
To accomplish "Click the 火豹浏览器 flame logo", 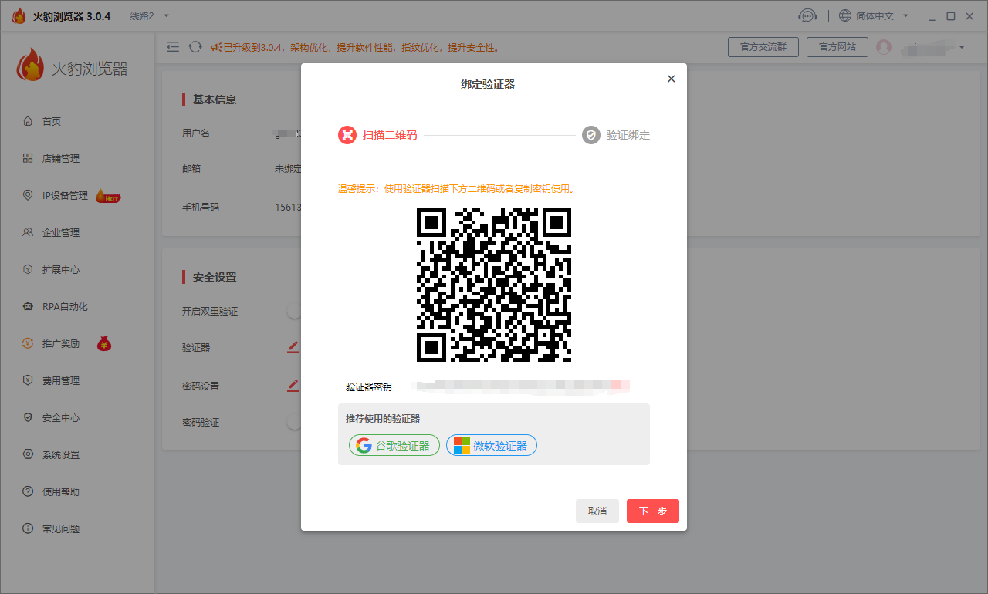I will pos(32,65).
